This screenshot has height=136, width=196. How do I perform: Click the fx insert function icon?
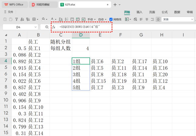coord(54,27)
